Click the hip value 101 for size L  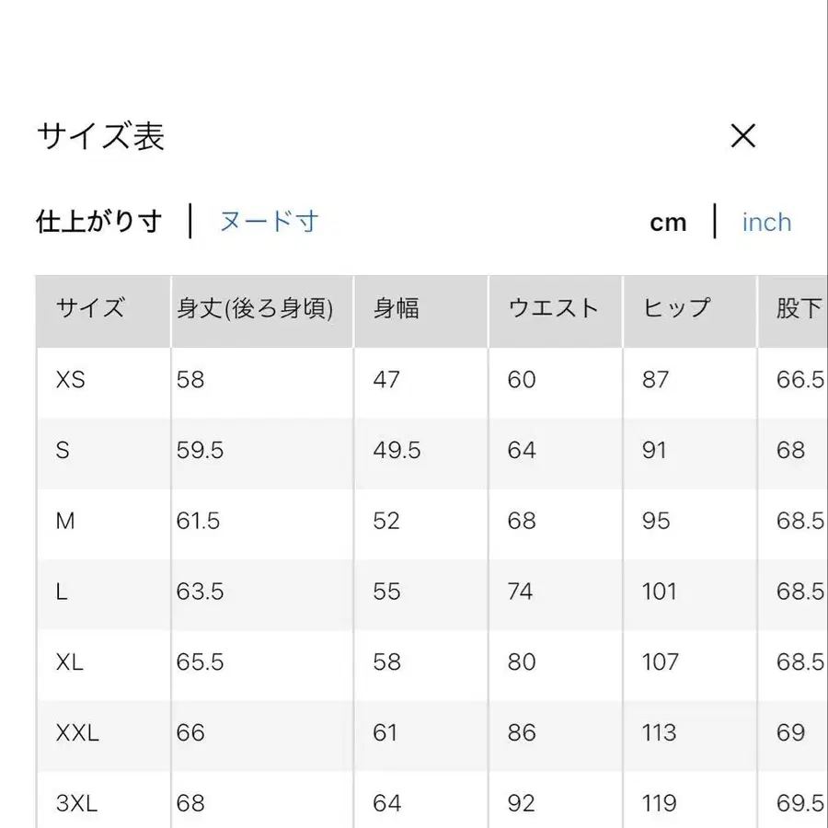[659, 592]
